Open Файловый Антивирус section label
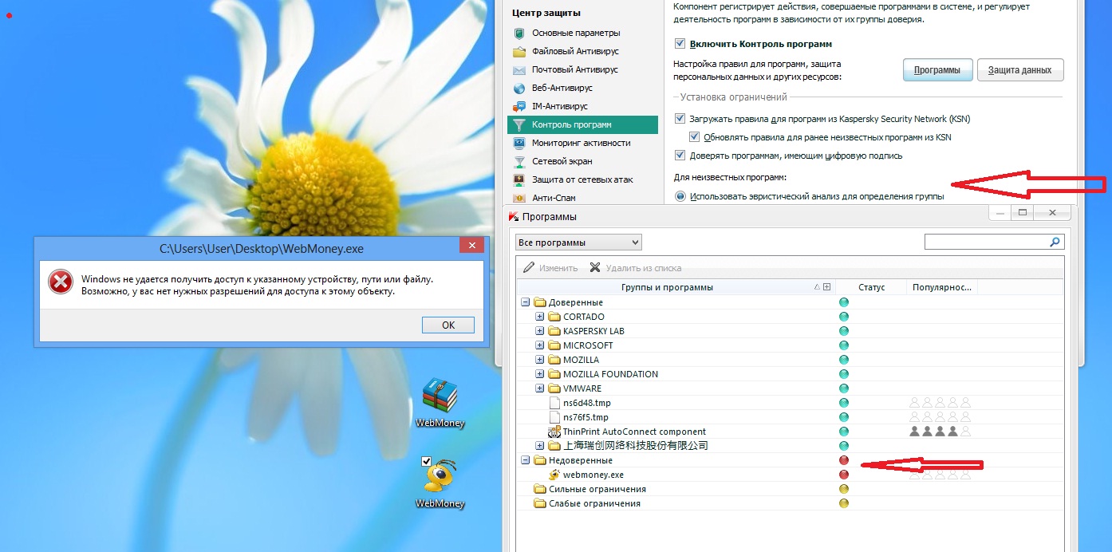 coord(575,51)
